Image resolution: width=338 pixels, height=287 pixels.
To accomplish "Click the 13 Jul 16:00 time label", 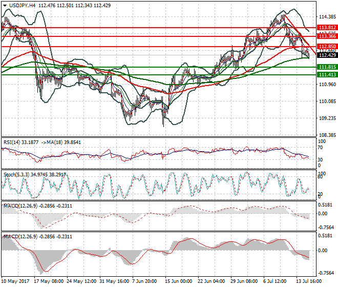I will pyautogui.click(x=309, y=281).
